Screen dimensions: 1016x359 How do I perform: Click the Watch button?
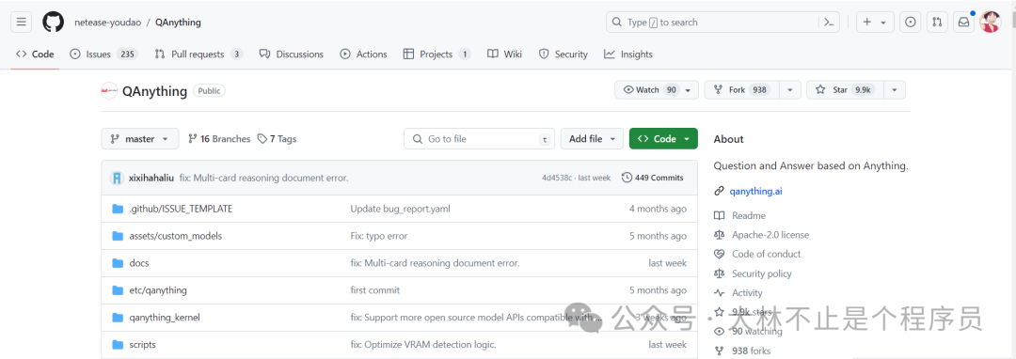point(657,90)
